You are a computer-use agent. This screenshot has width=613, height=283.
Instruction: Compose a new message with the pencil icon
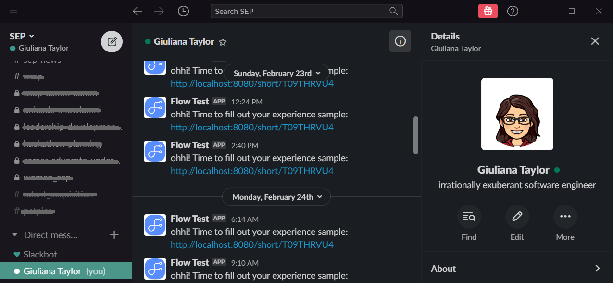[112, 41]
